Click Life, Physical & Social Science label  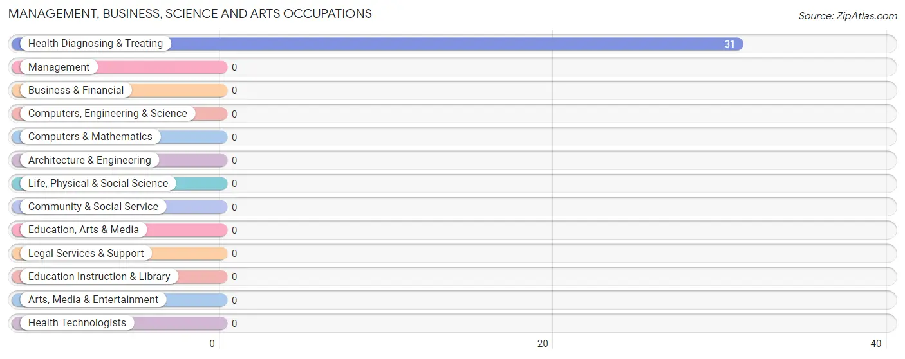click(x=98, y=183)
